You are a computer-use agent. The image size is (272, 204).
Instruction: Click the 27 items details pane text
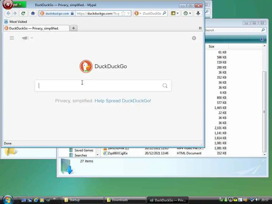pos(87,161)
